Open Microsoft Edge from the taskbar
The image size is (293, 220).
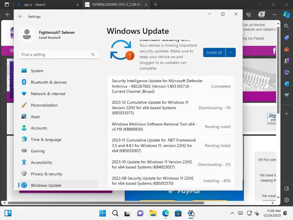[x=166, y=213]
